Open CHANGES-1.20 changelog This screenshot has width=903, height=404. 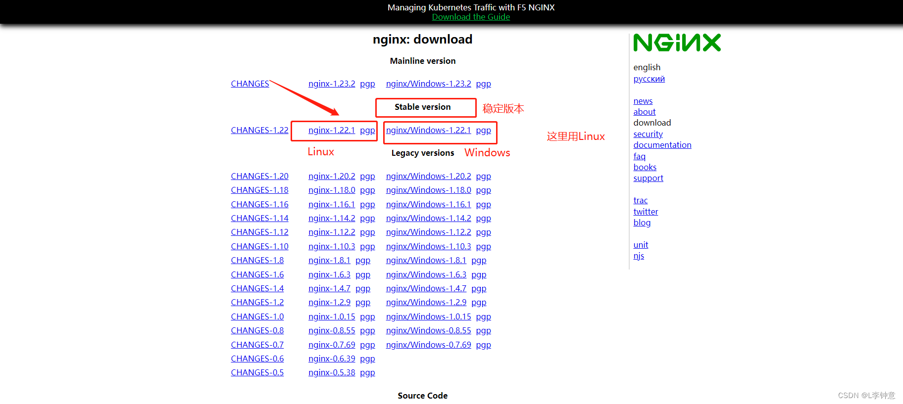click(x=259, y=176)
